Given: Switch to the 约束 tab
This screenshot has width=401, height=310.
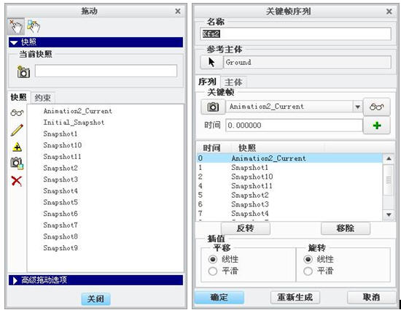Looking at the screenshot, I should (43, 98).
